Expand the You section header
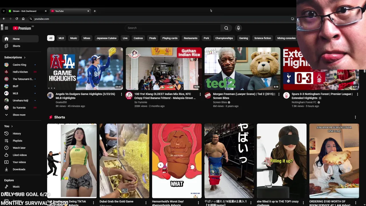This screenshot has height=206, width=366. point(8,126)
